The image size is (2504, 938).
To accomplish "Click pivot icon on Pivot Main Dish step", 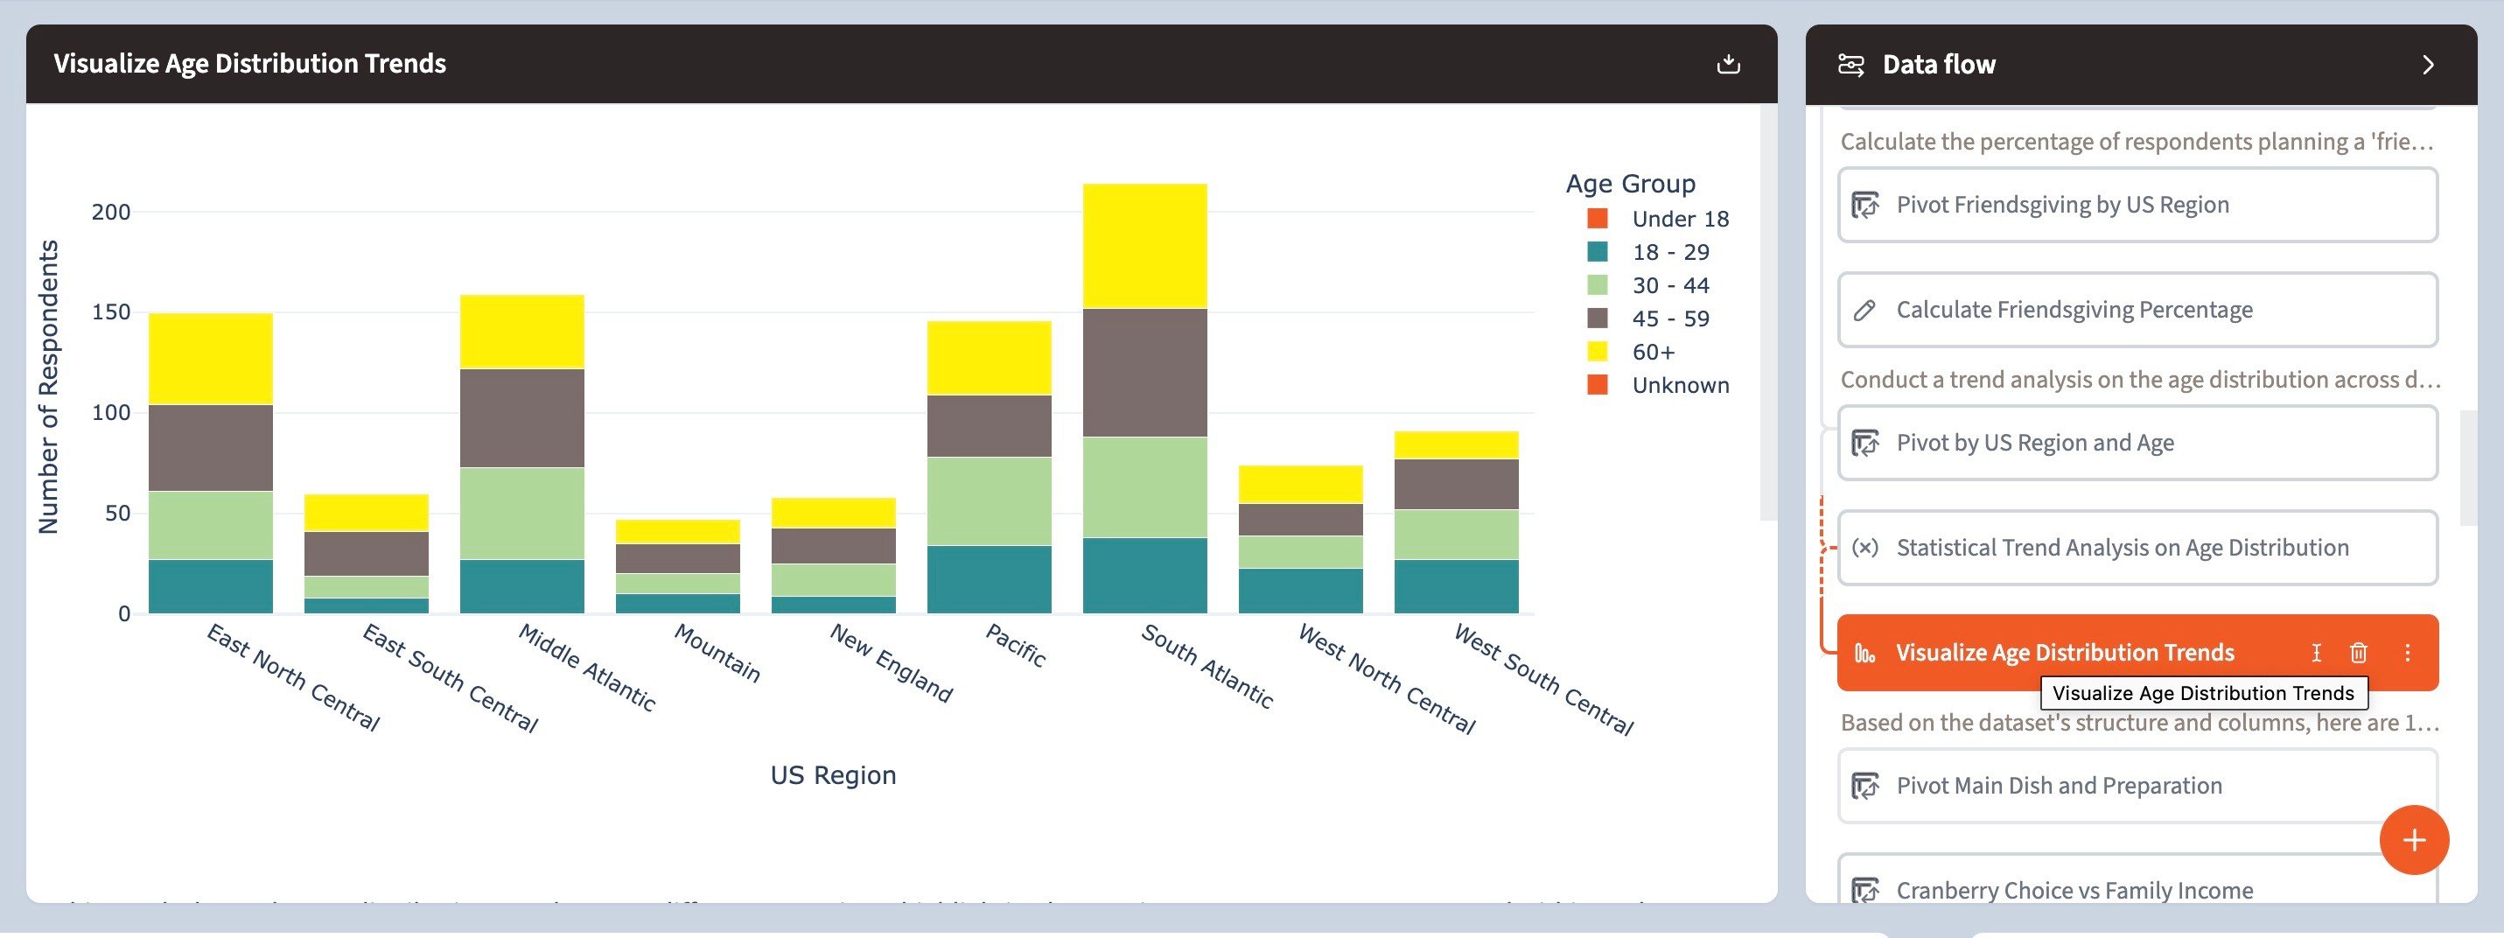I will (1864, 787).
